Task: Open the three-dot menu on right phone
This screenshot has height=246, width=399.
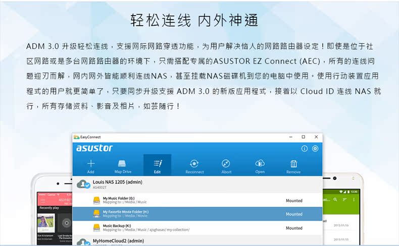Action: pos(354,200)
